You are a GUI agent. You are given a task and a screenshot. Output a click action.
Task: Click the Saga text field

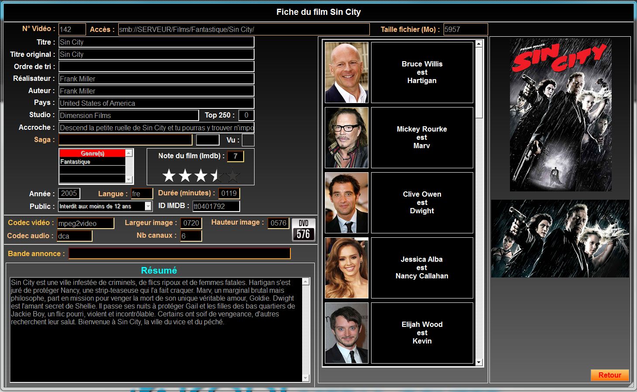(x=125, y=140)
